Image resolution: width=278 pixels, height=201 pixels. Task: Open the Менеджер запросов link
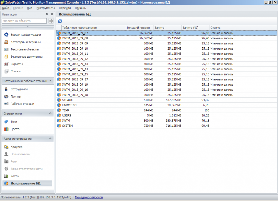[89, 197]
